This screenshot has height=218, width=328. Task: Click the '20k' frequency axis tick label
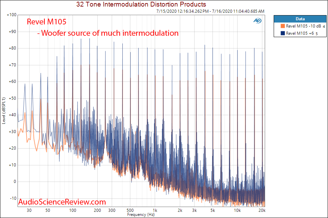click(x=262, y=210)
